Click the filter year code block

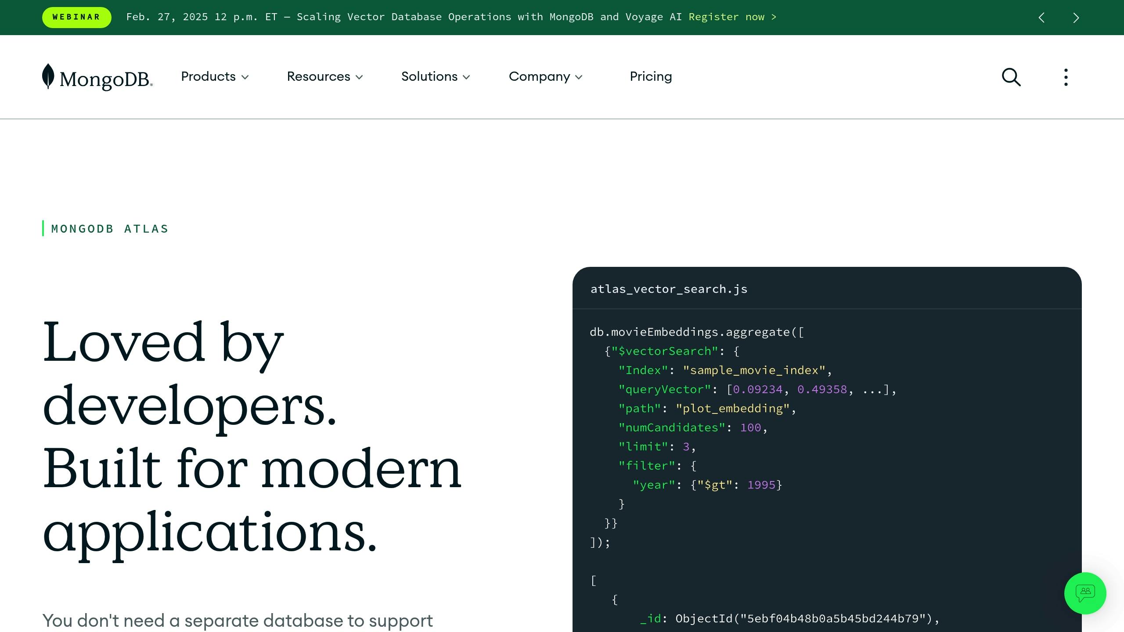pyautogui.click(x=706, y=484)
